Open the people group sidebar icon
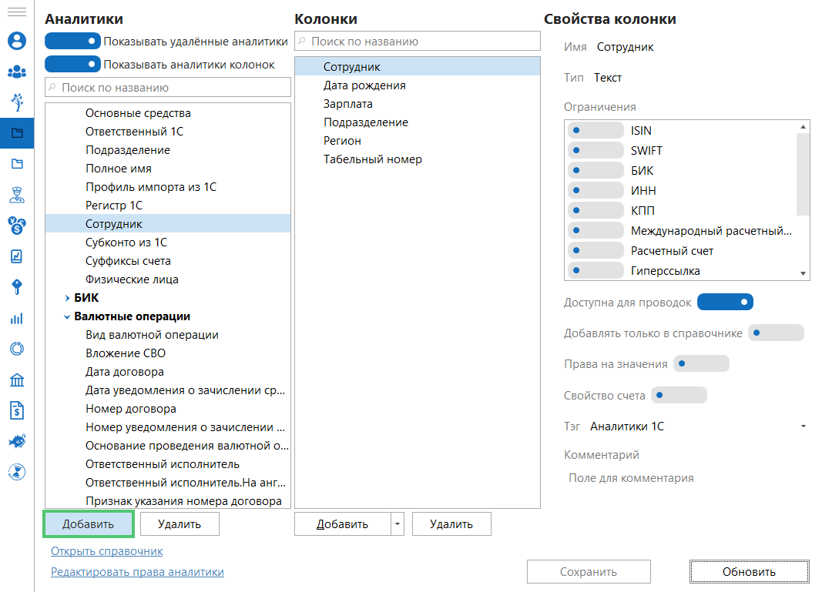822x592 pixels. [16, 72]
